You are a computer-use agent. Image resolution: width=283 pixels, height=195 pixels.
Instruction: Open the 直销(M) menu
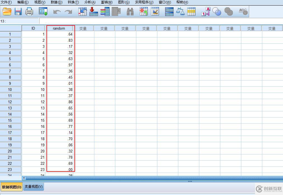107,2
